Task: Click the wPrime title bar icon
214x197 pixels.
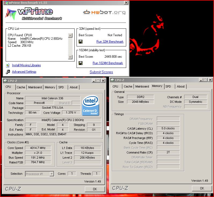Action: coord(6,3)
